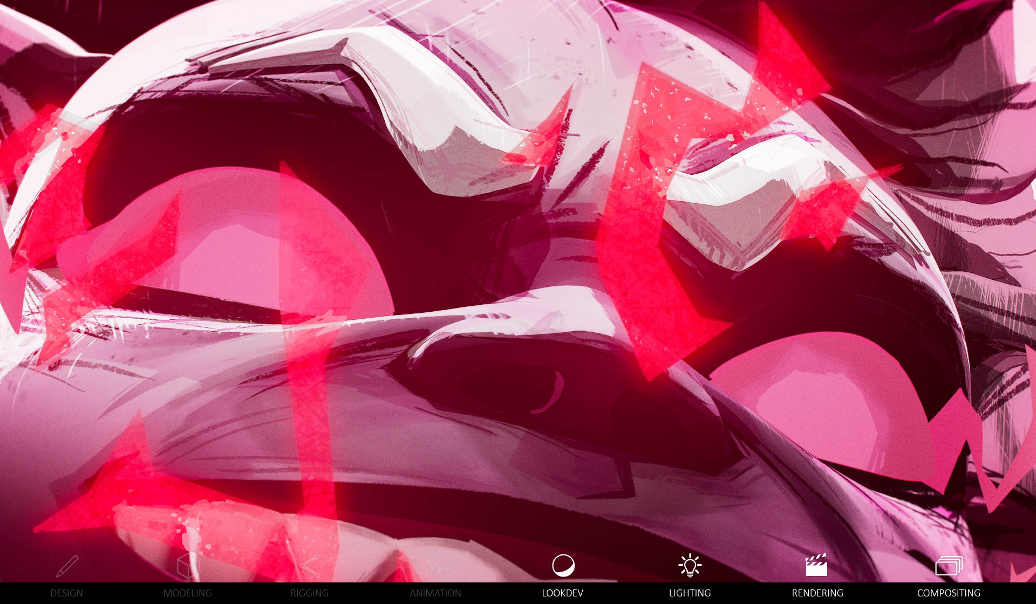Switch to the MODELING label

click(188, 593)
